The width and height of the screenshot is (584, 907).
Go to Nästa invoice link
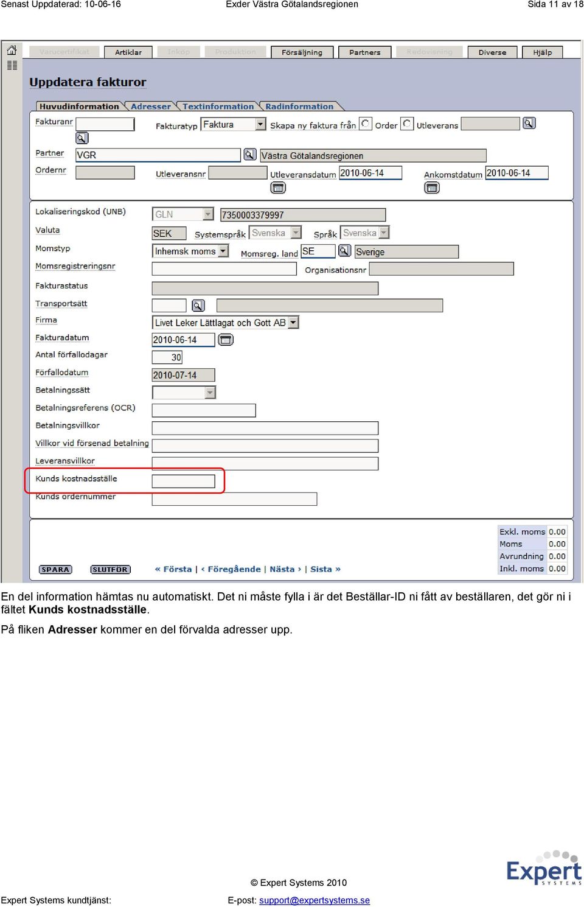point(285,569)
